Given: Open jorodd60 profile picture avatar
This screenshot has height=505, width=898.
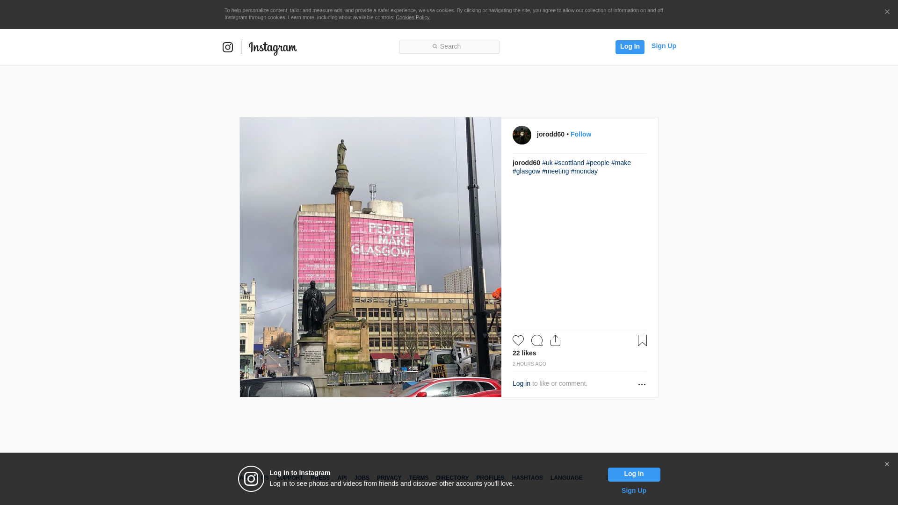Looking at the screenshot, I should (x=522, y=135).
